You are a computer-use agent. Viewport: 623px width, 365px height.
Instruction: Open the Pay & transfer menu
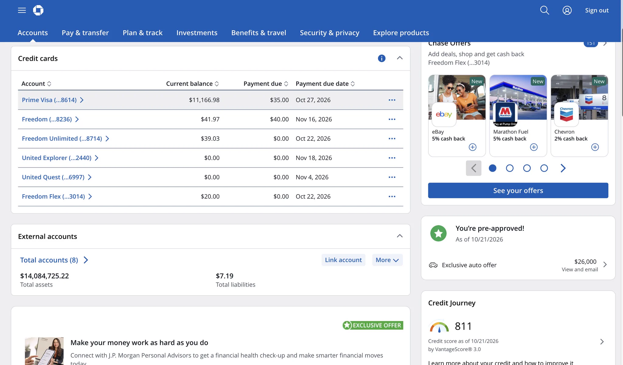pos(85,32)
